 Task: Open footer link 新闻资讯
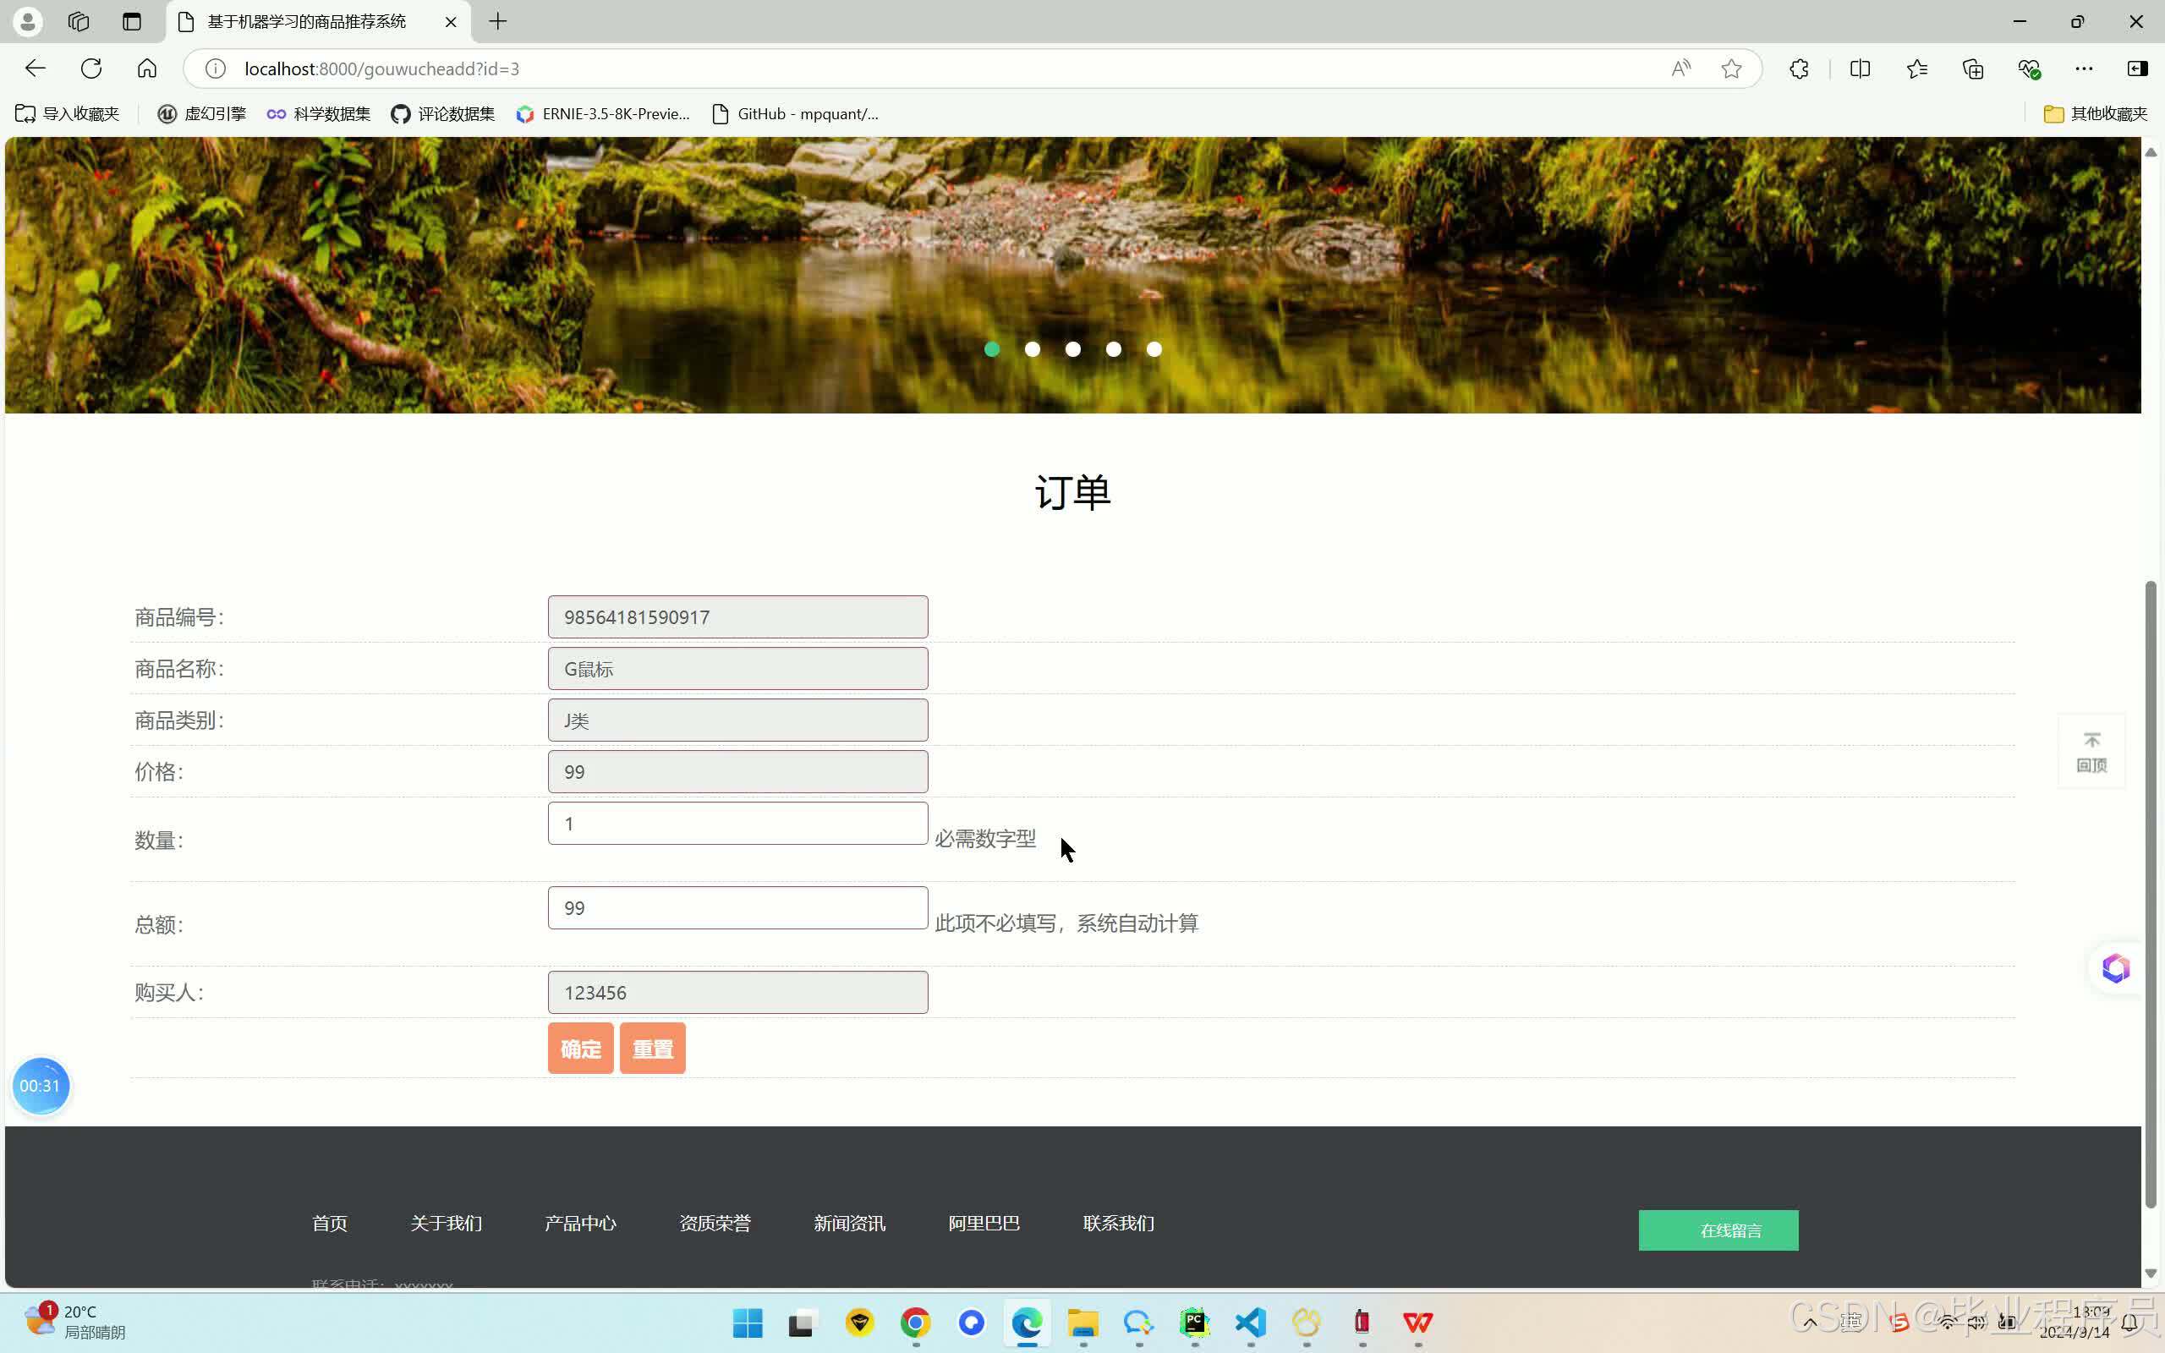tap(849, 1224)
